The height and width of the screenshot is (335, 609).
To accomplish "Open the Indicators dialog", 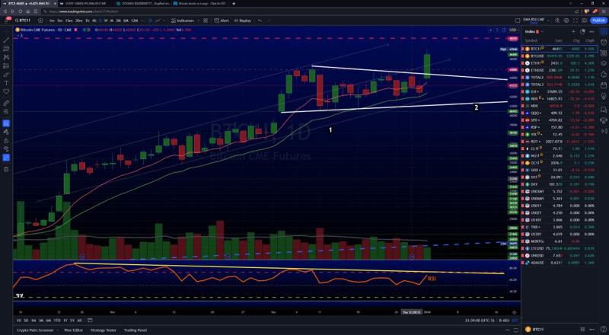I will tap(183, 21).
